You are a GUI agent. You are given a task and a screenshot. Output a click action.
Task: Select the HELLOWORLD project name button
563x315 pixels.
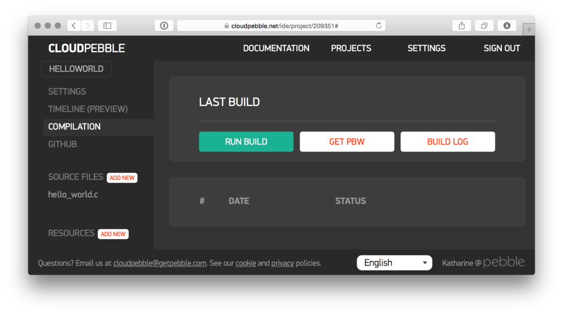pyautogui.click(x=76, y=69)
